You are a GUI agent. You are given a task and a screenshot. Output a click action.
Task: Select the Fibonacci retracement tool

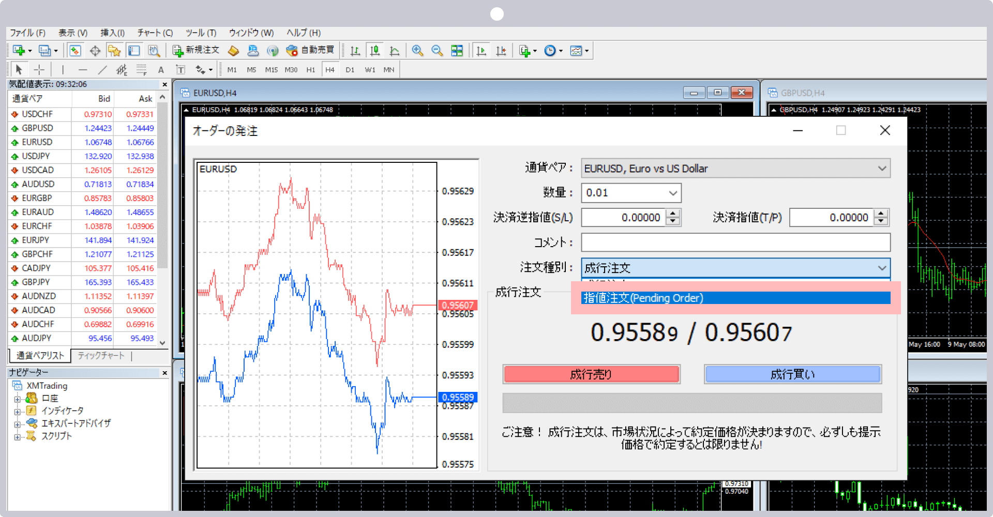pos(142,69)
